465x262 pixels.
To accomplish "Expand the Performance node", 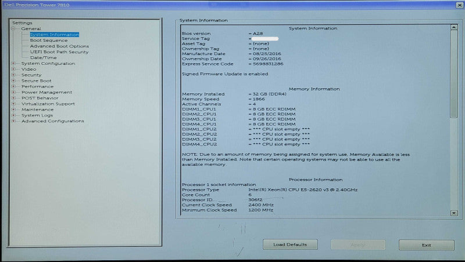I will pyautogui.click(x=13, y=86).
